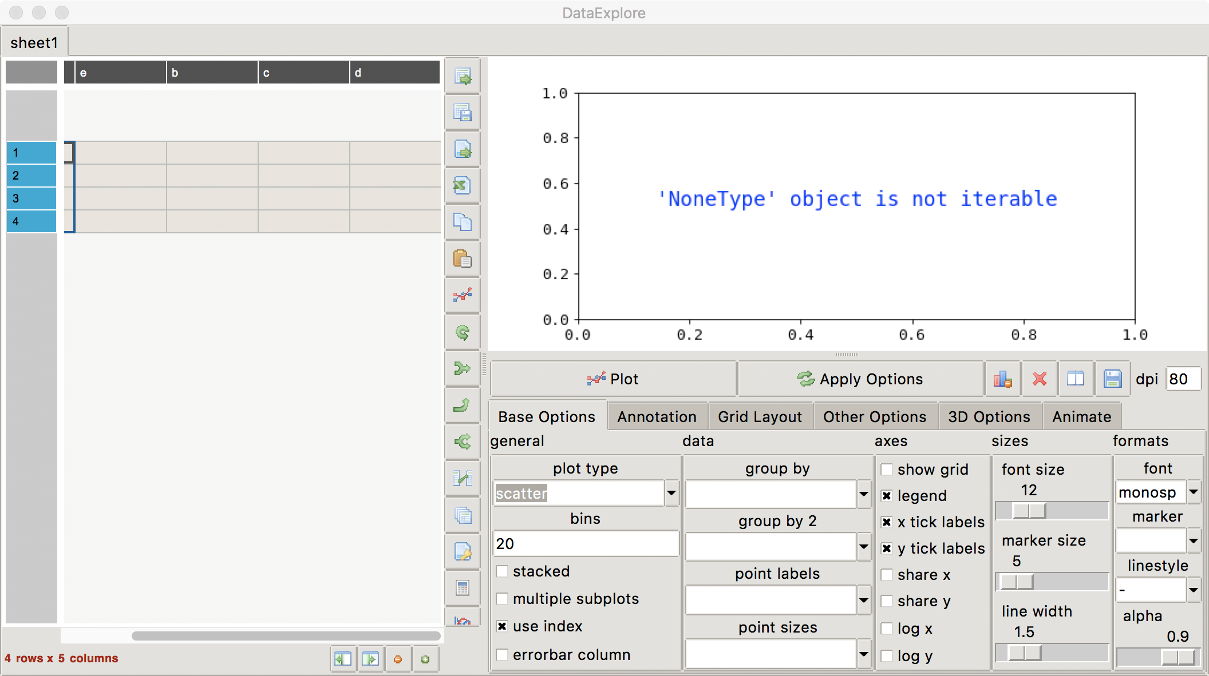
Task: Click the table calculator icon in the vertical toolbar
Action: [463, 588]
